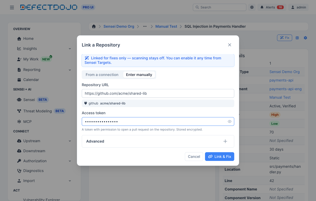The image size is (316, 201).
Task: Open Calendar in sidebar
Action: click(x=31, y=80)
